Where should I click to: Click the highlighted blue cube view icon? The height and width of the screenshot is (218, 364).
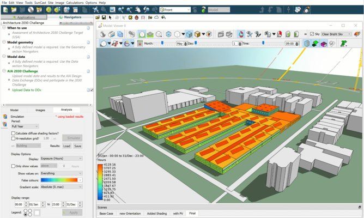pos(189,34)
